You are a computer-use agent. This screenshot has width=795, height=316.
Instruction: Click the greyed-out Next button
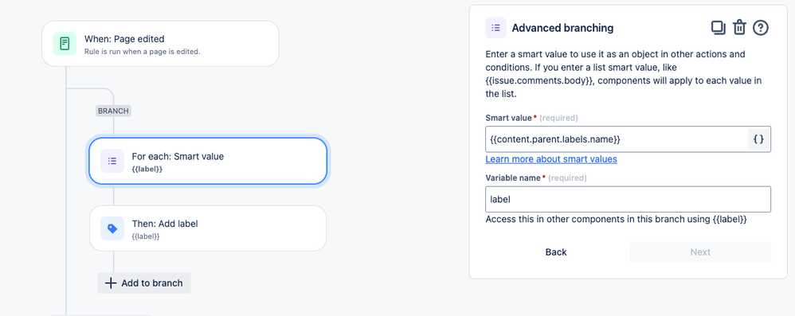coord(700,252)
